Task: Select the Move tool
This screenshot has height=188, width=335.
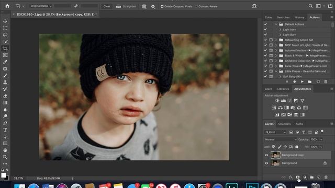Action: click(5, 21)
